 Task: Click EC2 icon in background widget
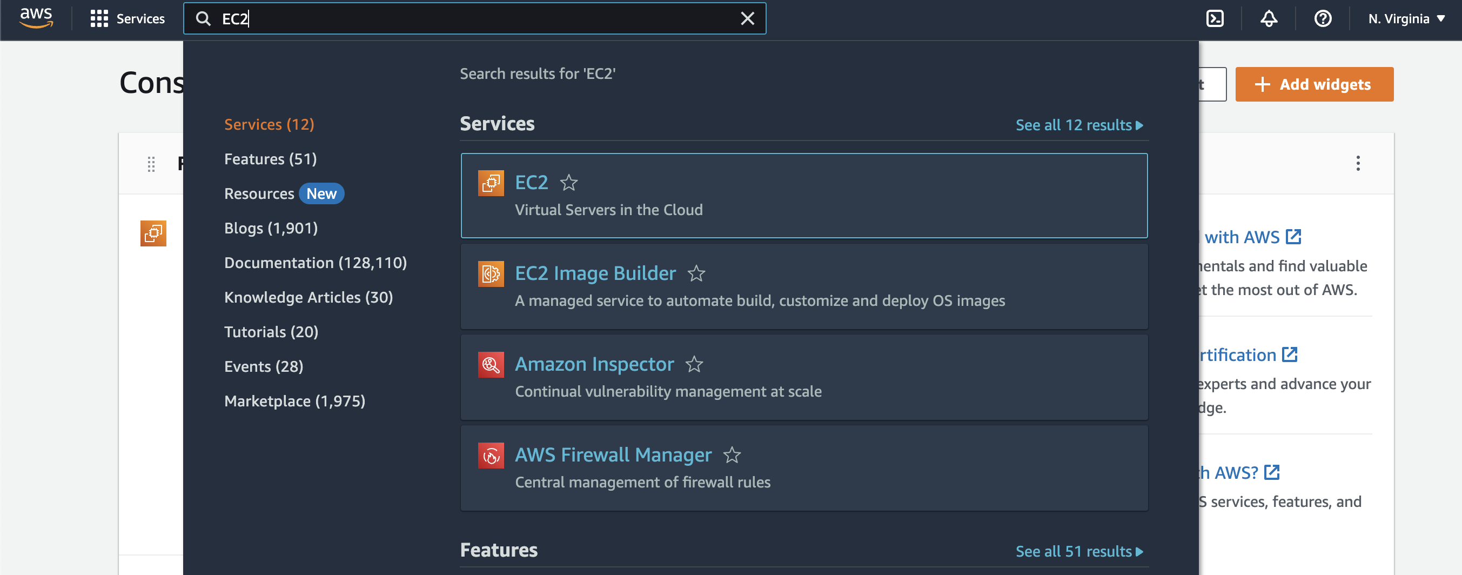pyautogui.click(x=153, y=233)
